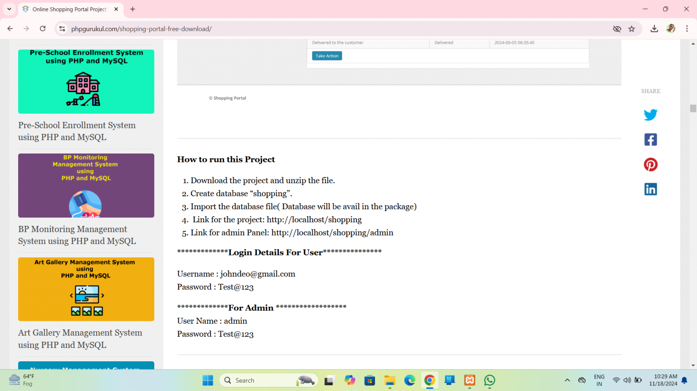Open WhatsApp from taskbar

(x=490, y=380)
